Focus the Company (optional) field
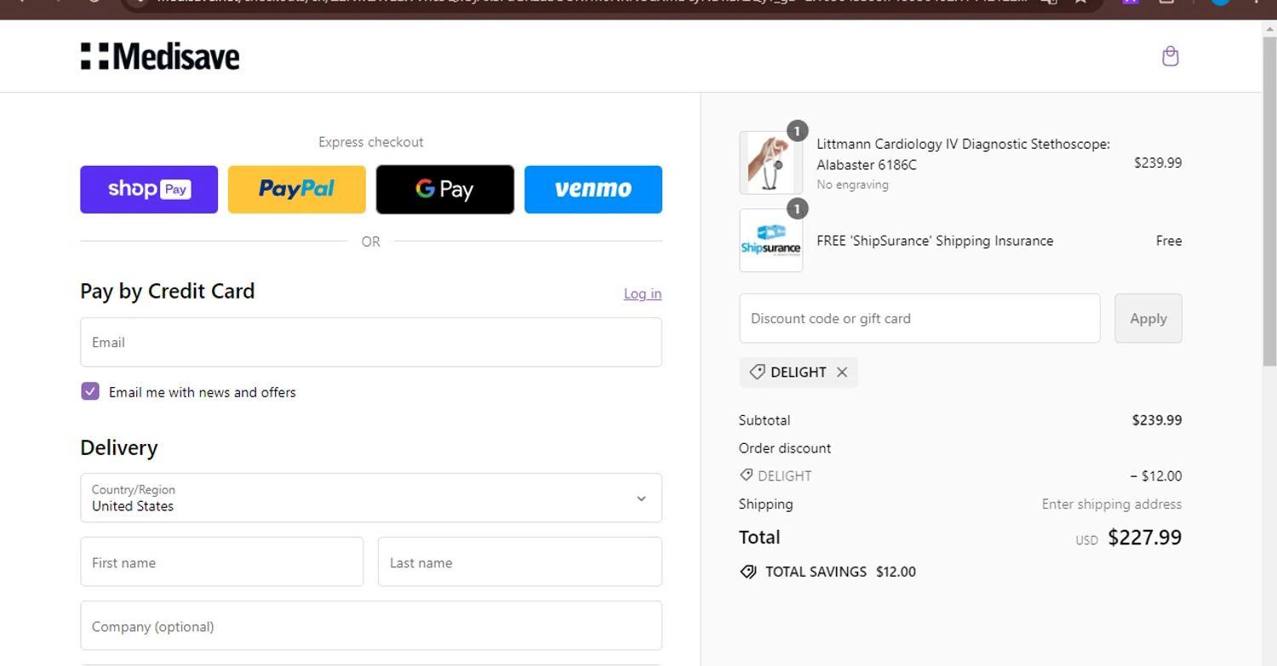This screenshot has height=666, width=1277. (x=371, y=626)
